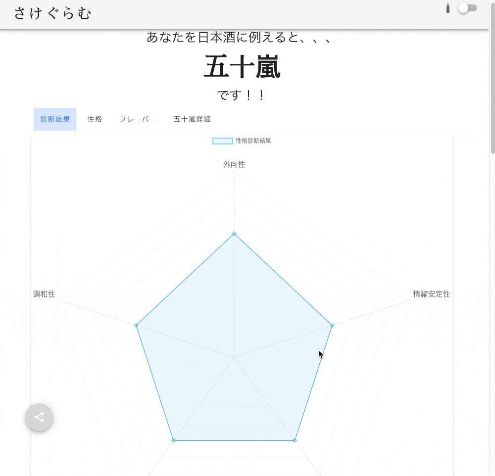
Task: Open the フレーバー tab
Action: tap(137, 119)
